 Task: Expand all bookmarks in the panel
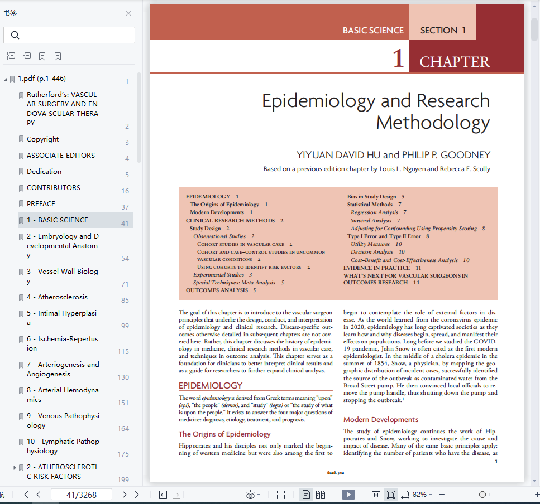tap(11, 56)
